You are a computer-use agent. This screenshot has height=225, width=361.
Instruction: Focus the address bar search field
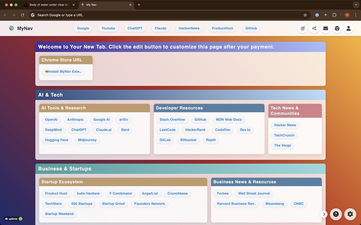(169, 15)
